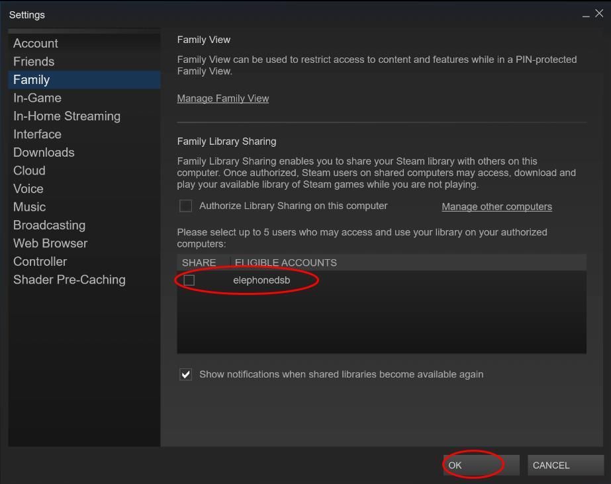Open Manage other computers link
The height and width of the screenshot is (484, 611).
pyautogui.click(x=496, y=207)
